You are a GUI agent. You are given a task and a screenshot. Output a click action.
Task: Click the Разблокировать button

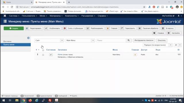coord(95,28)
